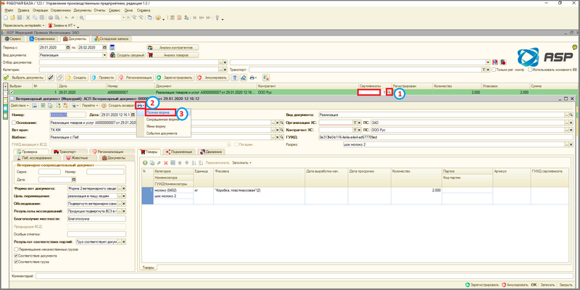This screenshot has height=290, width=580.
Task: Expand the Перейти dropdown menu
Action: click(90, 105)
